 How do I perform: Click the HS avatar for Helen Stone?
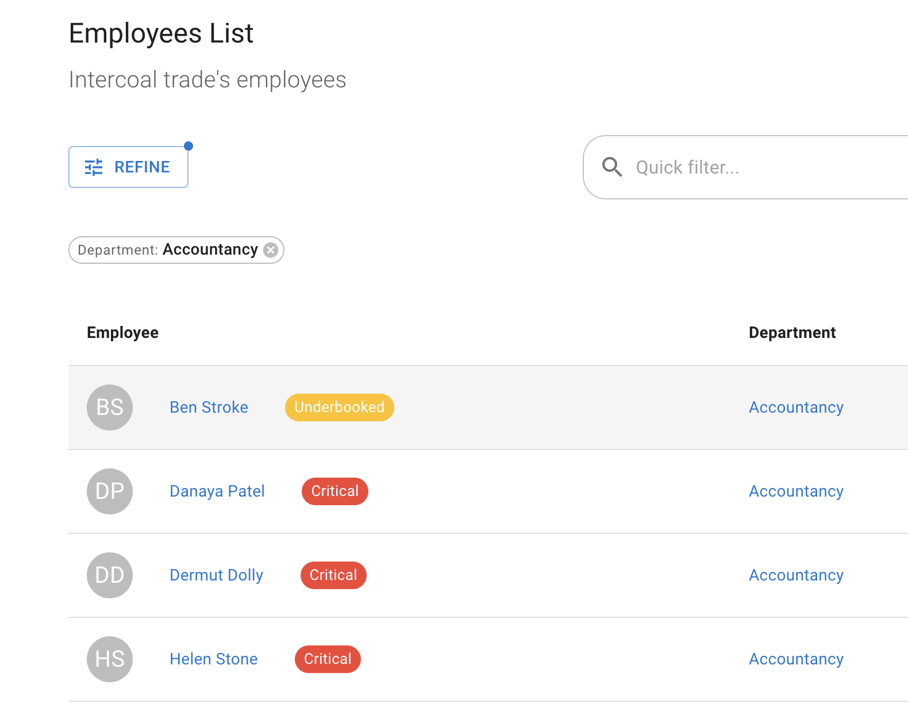point(110,659)
